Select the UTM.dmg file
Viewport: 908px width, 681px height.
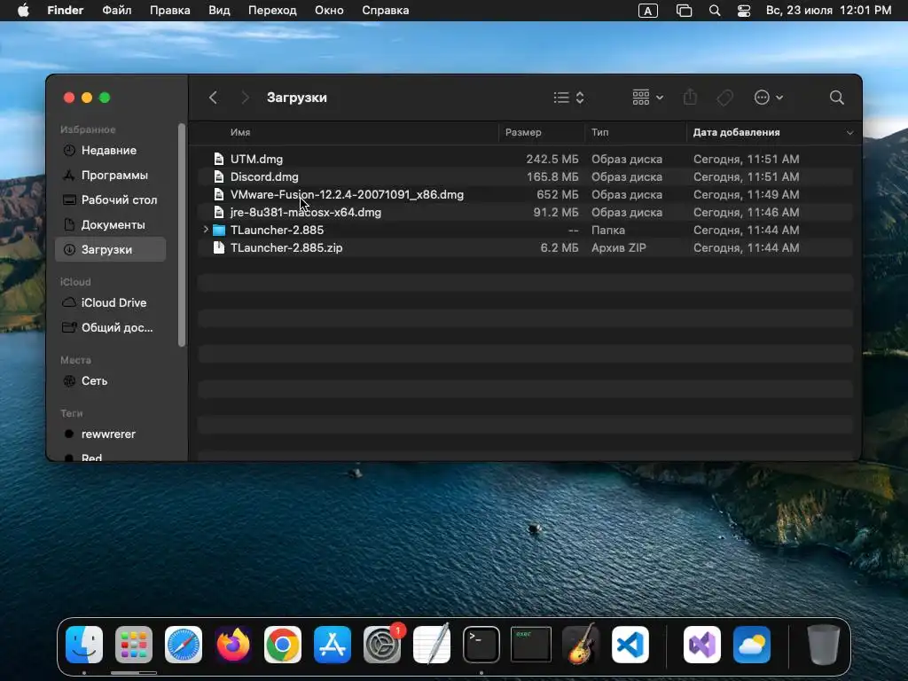pos(256,159)
